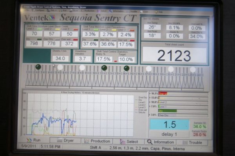Click the Sample OD value 36.0 %

(200, 127)
